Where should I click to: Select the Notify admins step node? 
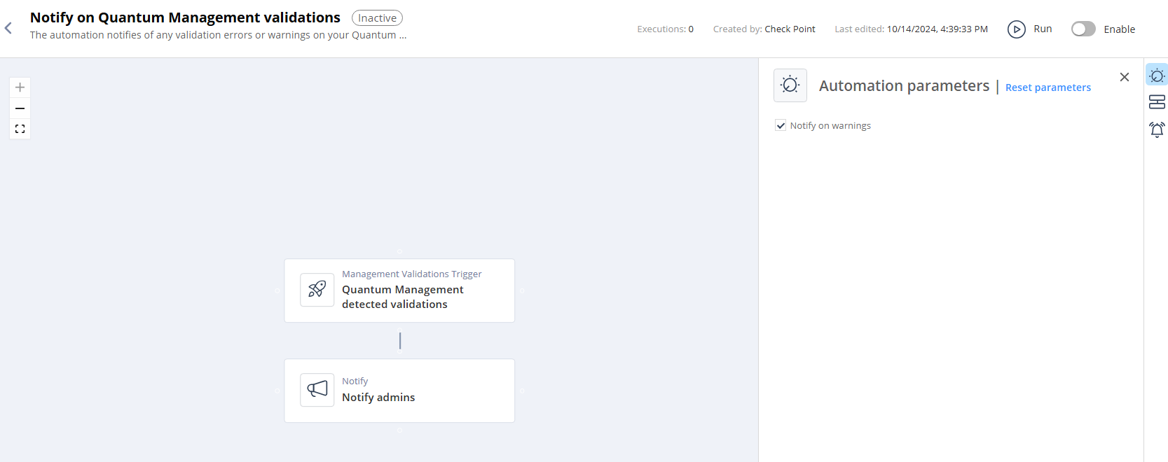(x=399, y=391)
